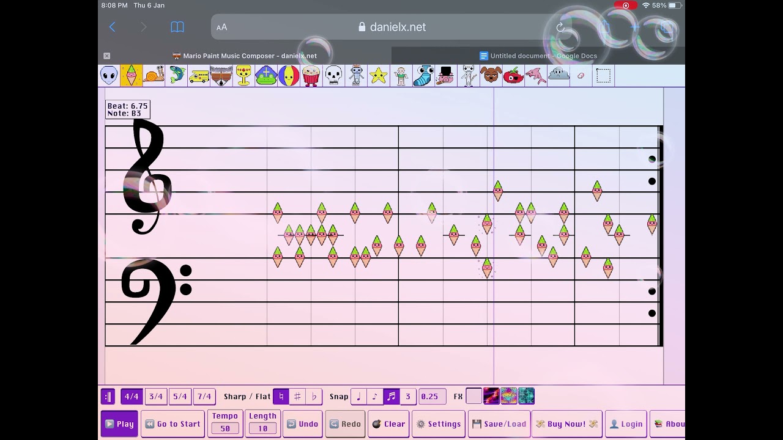Set time signature to 3/4
This screenshot has width=783, height=440.
(x=156, y=397)
